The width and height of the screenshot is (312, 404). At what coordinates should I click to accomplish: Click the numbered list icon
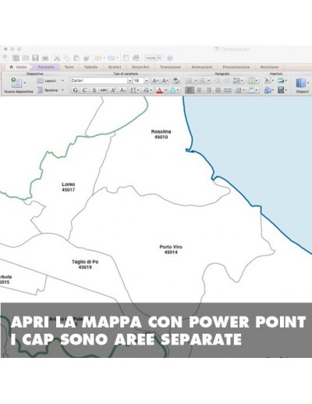(x=202, y=80)
